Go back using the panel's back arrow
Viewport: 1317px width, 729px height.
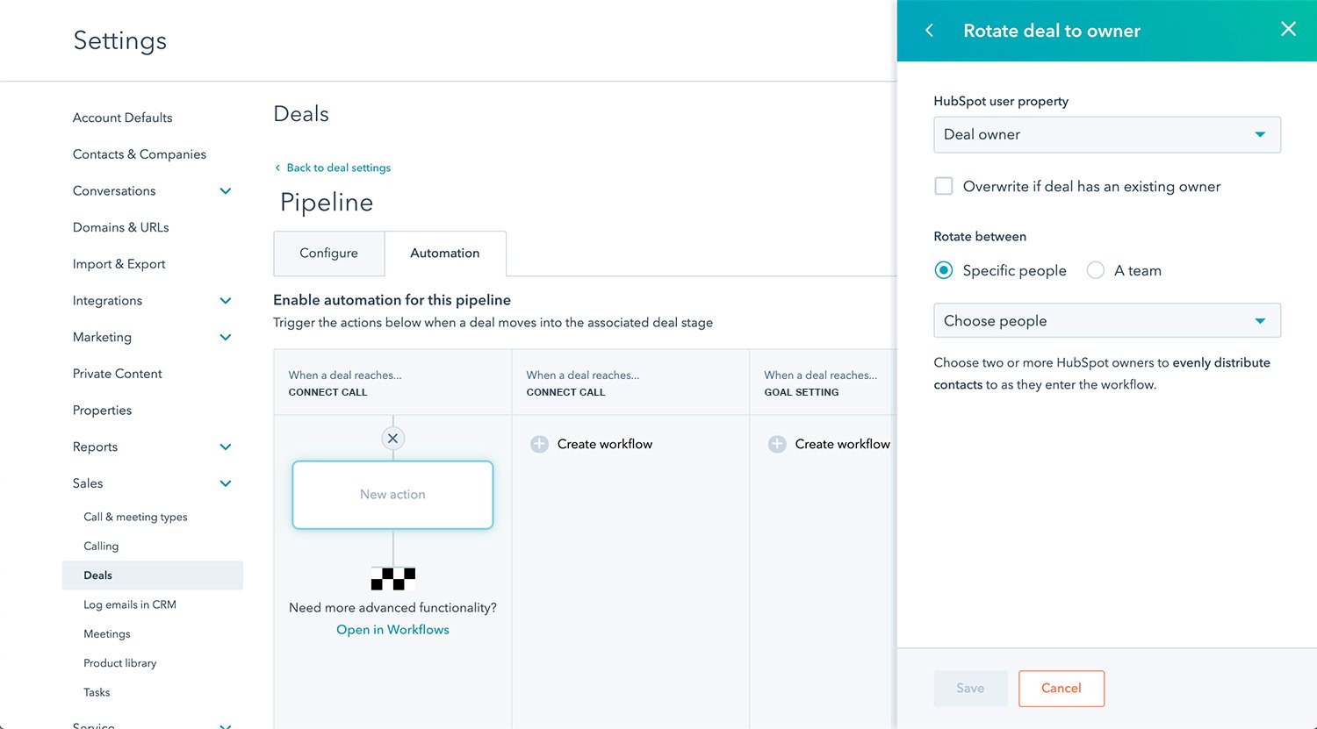pyautogui.click(x=929, y=31)
